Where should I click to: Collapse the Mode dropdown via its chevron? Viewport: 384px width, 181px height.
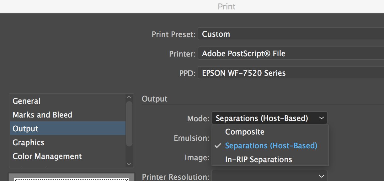pos(321,118)
